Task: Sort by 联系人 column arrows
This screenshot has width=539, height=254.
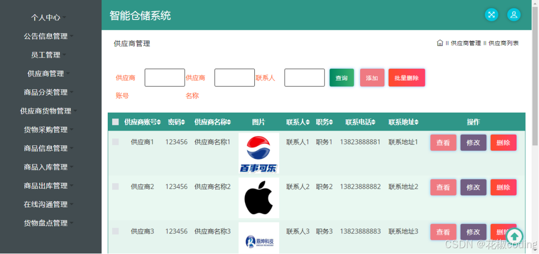Action: (x=308, y=122)
